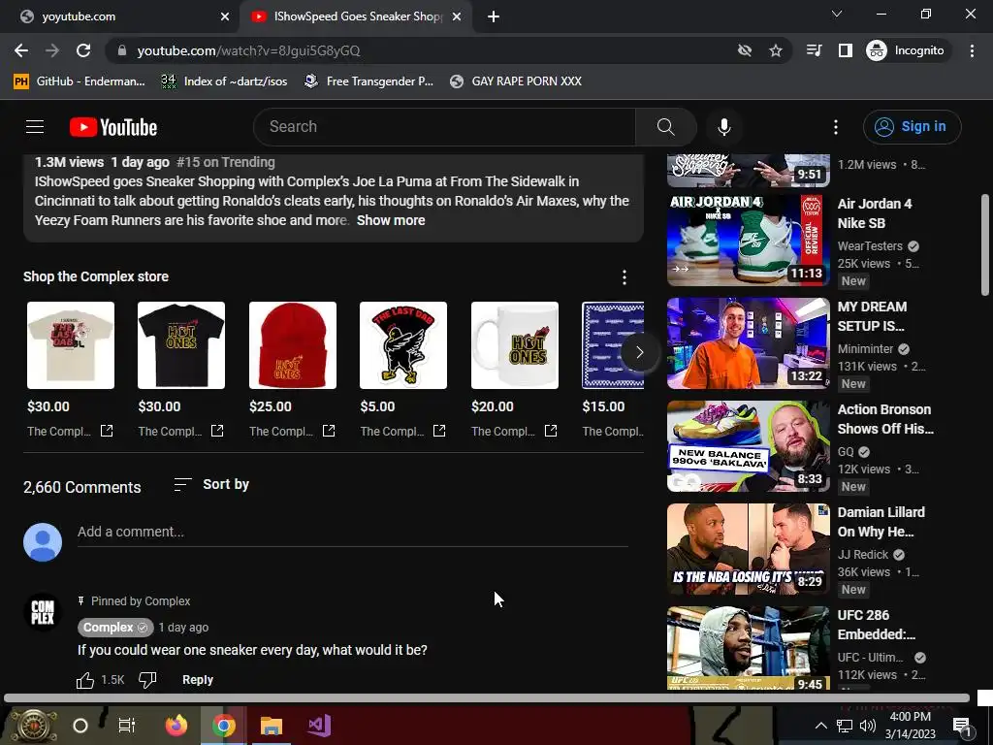The height and width of the screenshot is (745, 993).
Task: Show hidden tray icons chevron
Action: 820,726
